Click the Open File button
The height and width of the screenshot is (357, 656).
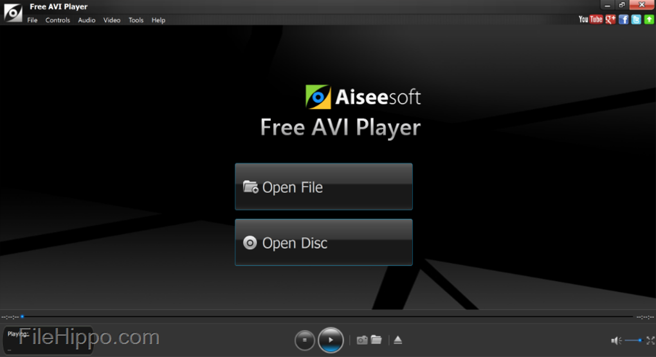(x=323, y=187)
